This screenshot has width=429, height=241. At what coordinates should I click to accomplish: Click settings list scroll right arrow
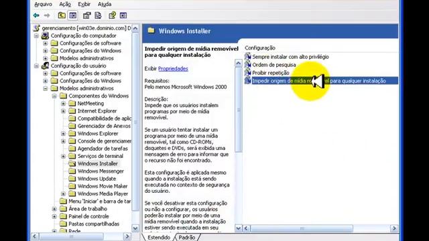pos(394,228)
